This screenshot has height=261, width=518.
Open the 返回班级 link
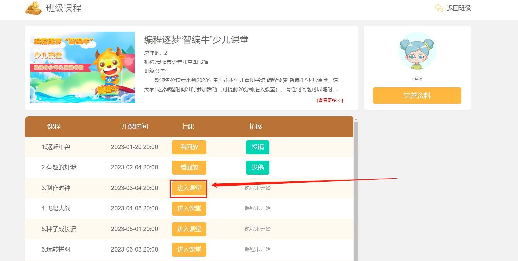[458, 8]
